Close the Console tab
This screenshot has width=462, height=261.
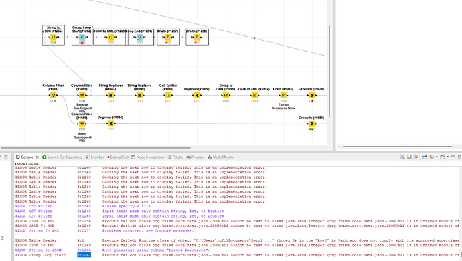(x=37, y=157)
